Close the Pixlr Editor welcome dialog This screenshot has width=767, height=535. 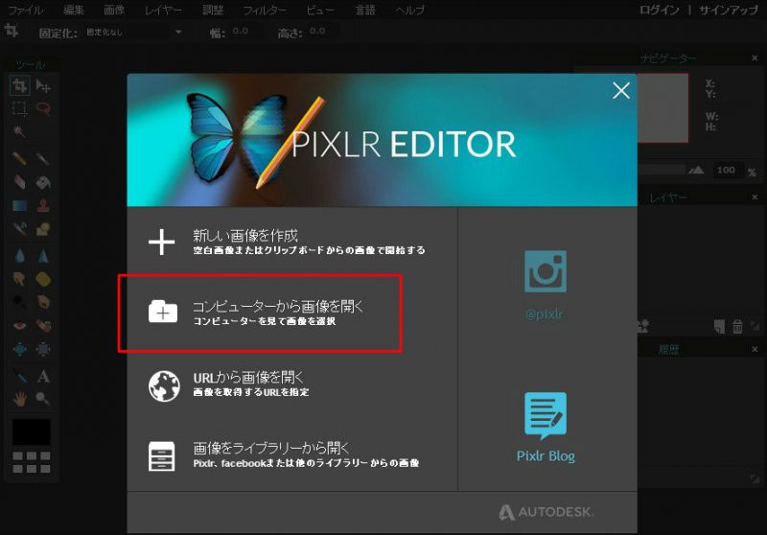click(621, 90)
